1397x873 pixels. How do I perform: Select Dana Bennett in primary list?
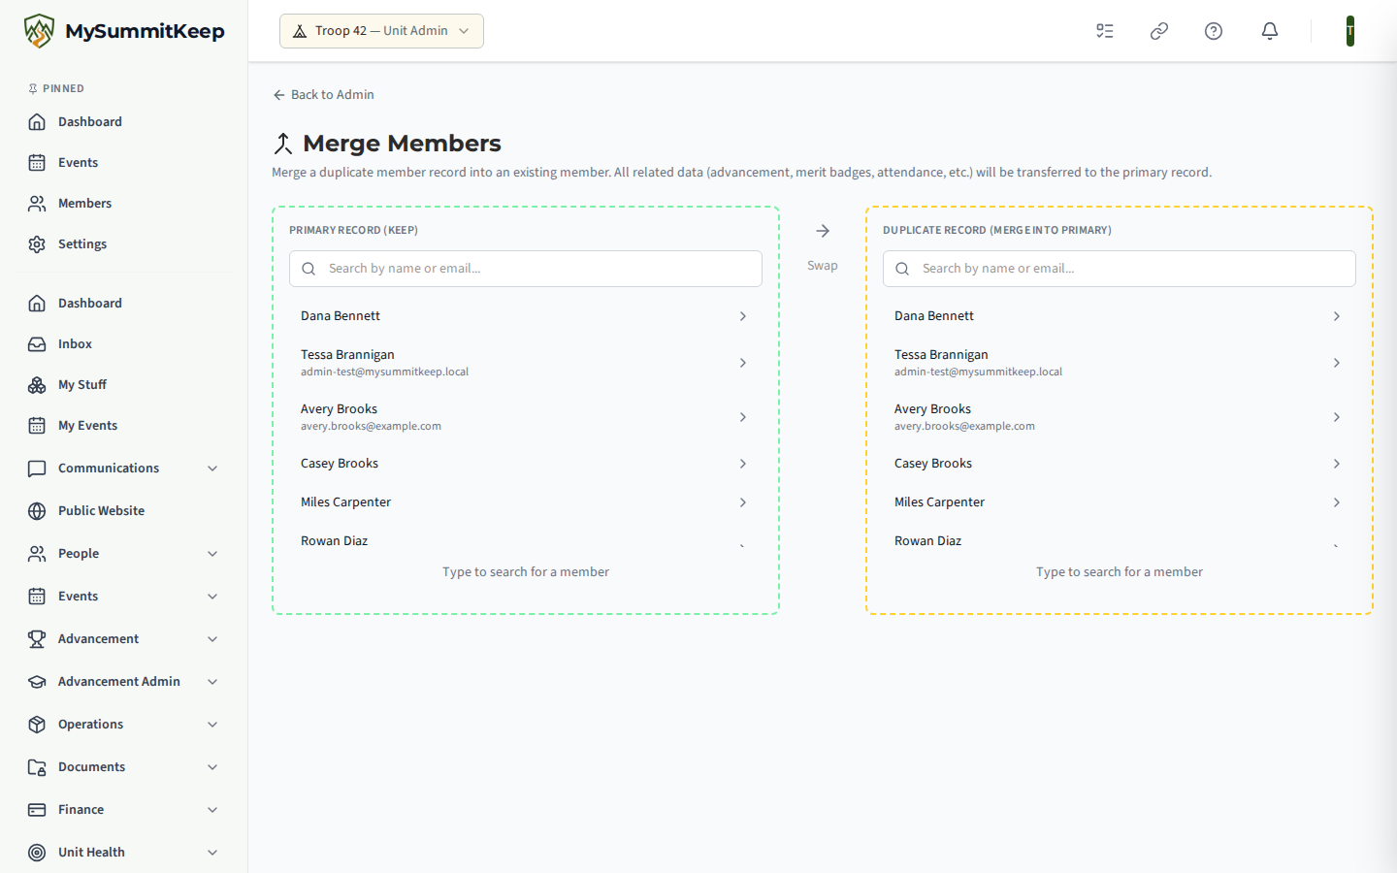pos(526,316)
